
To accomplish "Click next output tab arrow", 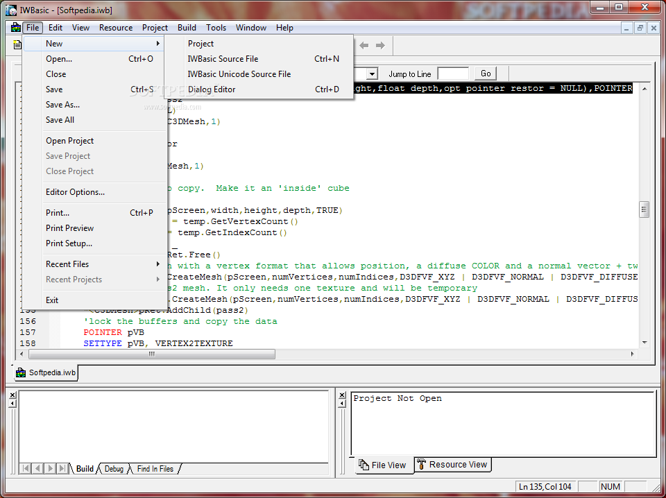I will click(x=50, y=468).
